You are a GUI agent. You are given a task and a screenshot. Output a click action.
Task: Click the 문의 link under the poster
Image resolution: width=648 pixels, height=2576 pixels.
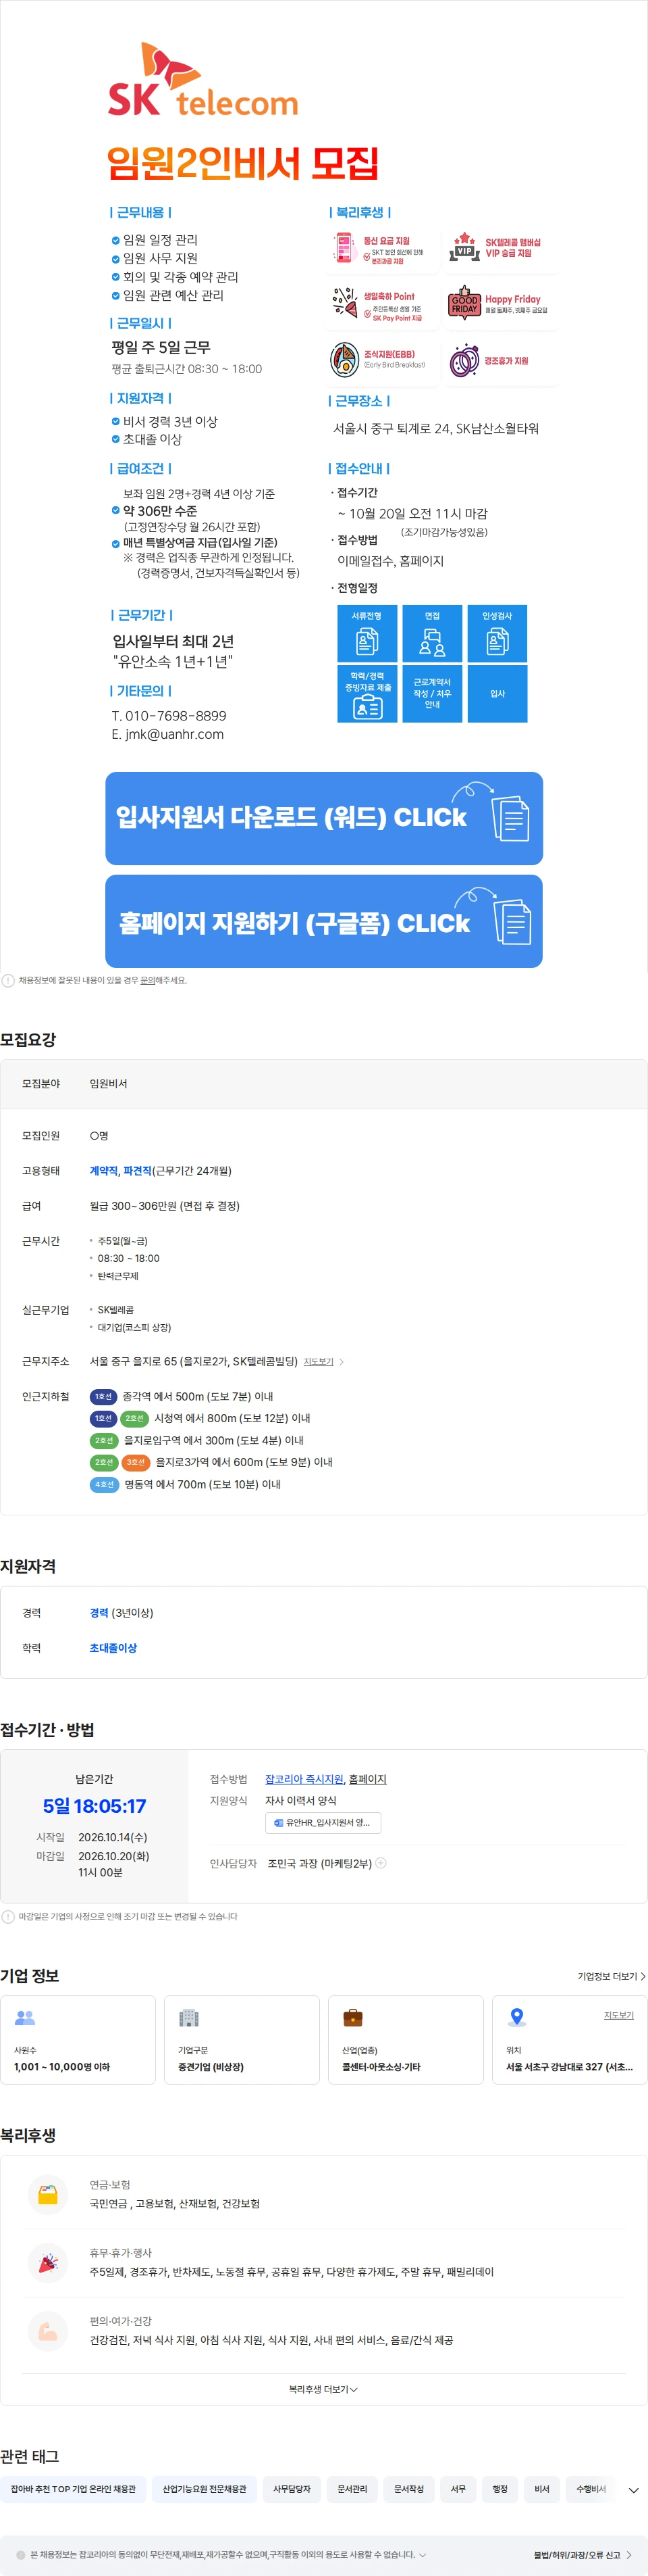[x=148, y=981]
